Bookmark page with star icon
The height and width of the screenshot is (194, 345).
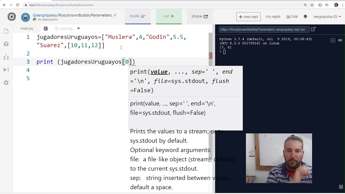coord(312,5)
